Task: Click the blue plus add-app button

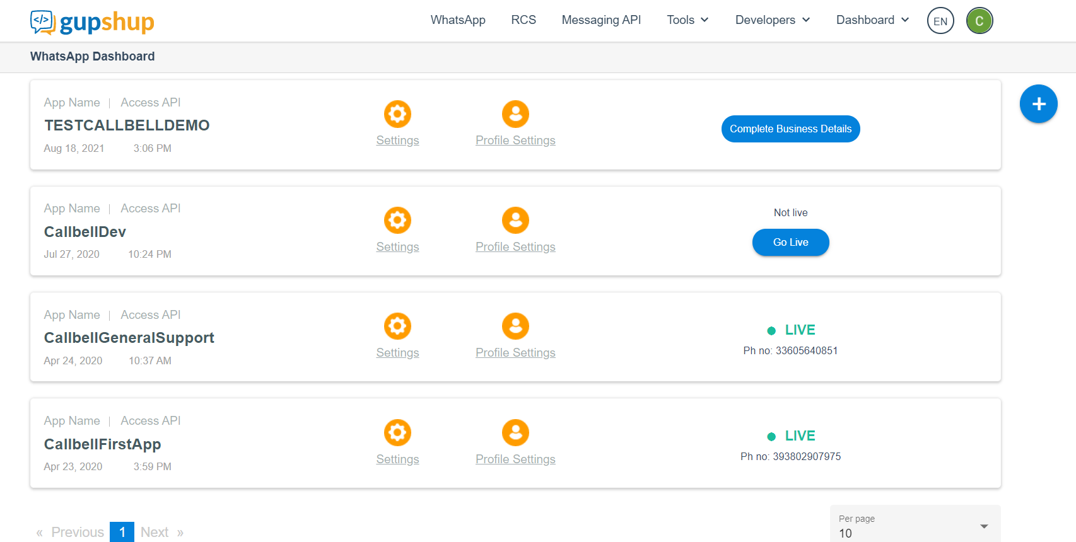Action: point(1038,104)
